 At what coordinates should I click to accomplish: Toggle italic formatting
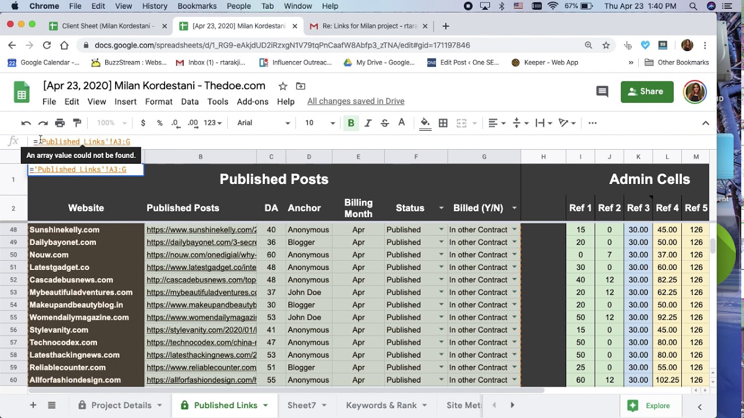click(368, 123)
